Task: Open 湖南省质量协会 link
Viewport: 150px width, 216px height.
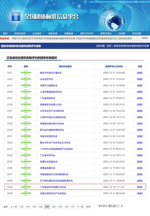Action: tap(47, 168)
